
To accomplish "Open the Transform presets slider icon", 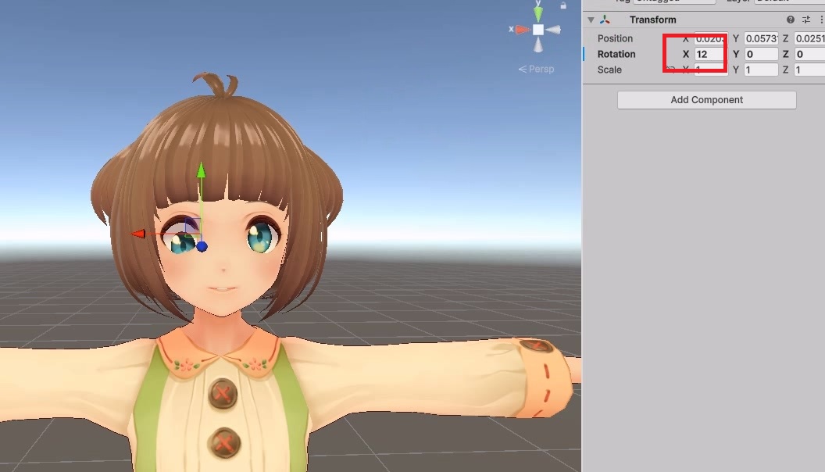I will (806, 20).
